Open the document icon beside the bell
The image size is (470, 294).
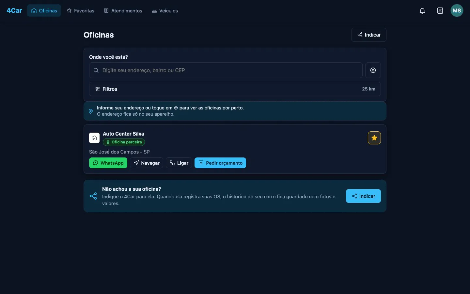(440, 11)
